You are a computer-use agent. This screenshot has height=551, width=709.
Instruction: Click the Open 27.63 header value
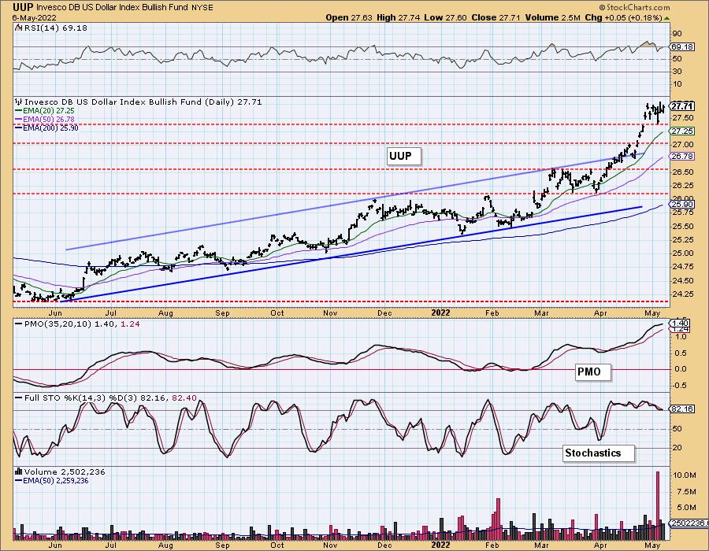pyautogui.click(x=349, y=17)
